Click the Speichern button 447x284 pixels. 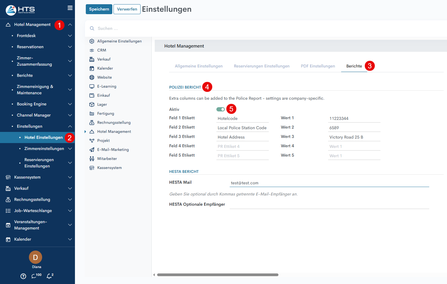point(99,9)
